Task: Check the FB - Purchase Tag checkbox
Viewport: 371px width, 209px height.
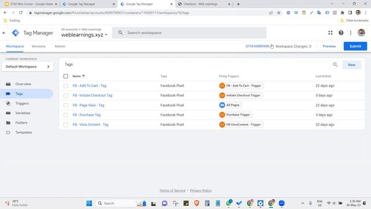Action: (x=66, y=115)
